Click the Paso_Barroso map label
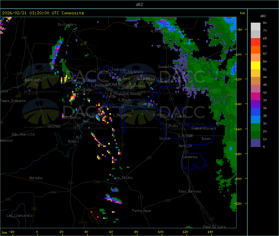 [x=190, y=191]
